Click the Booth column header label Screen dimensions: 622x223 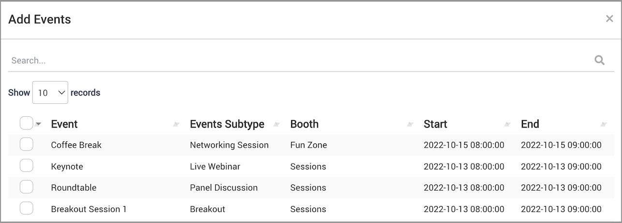pyautogui.click(x=304, y=124)
